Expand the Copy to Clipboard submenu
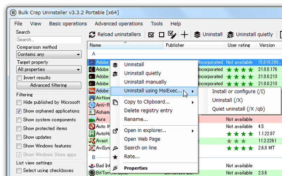 coord(154,102)
